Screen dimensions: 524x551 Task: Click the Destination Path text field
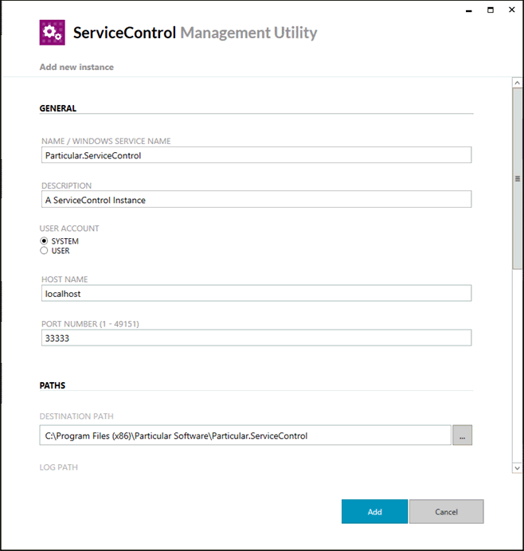click(245, 435)
